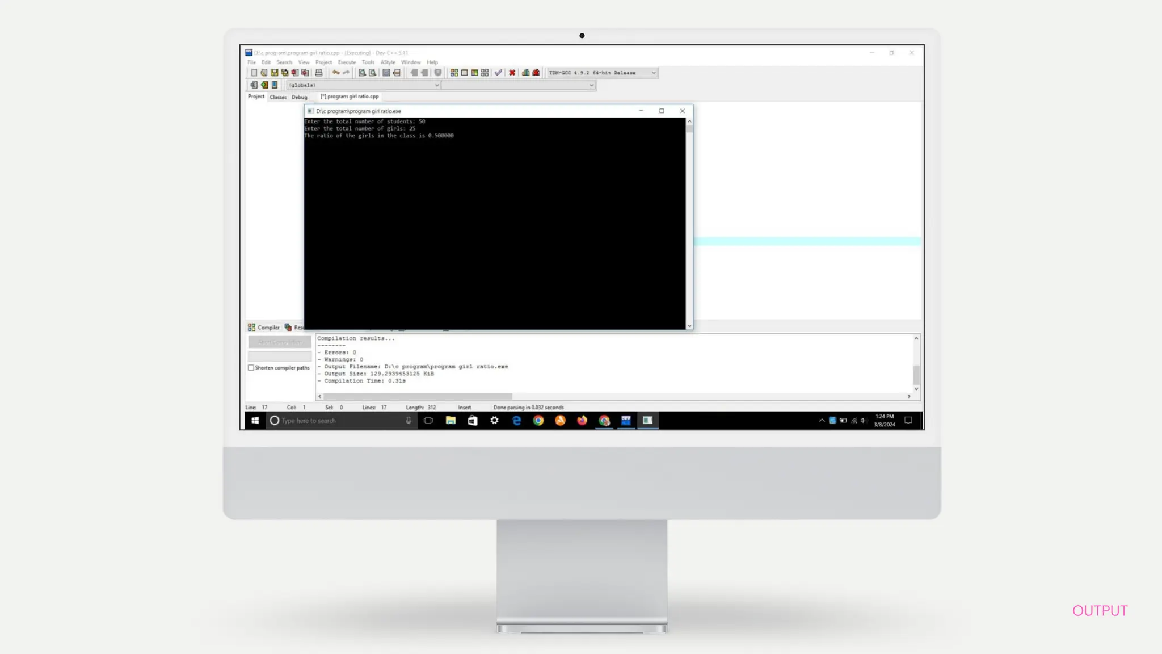The height and width of the screenshot is (654, 1162).
Task: Click the Undo arrow icon
Action: pos(336,73)
